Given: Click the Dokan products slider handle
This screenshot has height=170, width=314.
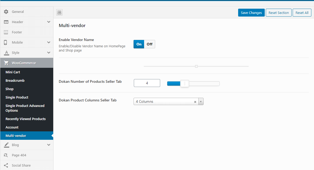Looking at the screenshot, I should point(184,84).
